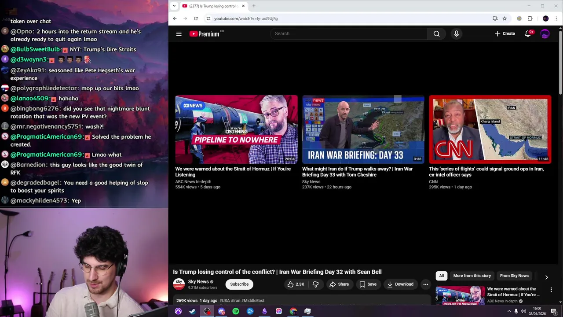Open Sky News channel name link
This screenshot has width=563, height=317.
(198, 282)
